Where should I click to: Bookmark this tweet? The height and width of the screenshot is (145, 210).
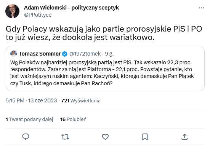[x=145, y=137]
